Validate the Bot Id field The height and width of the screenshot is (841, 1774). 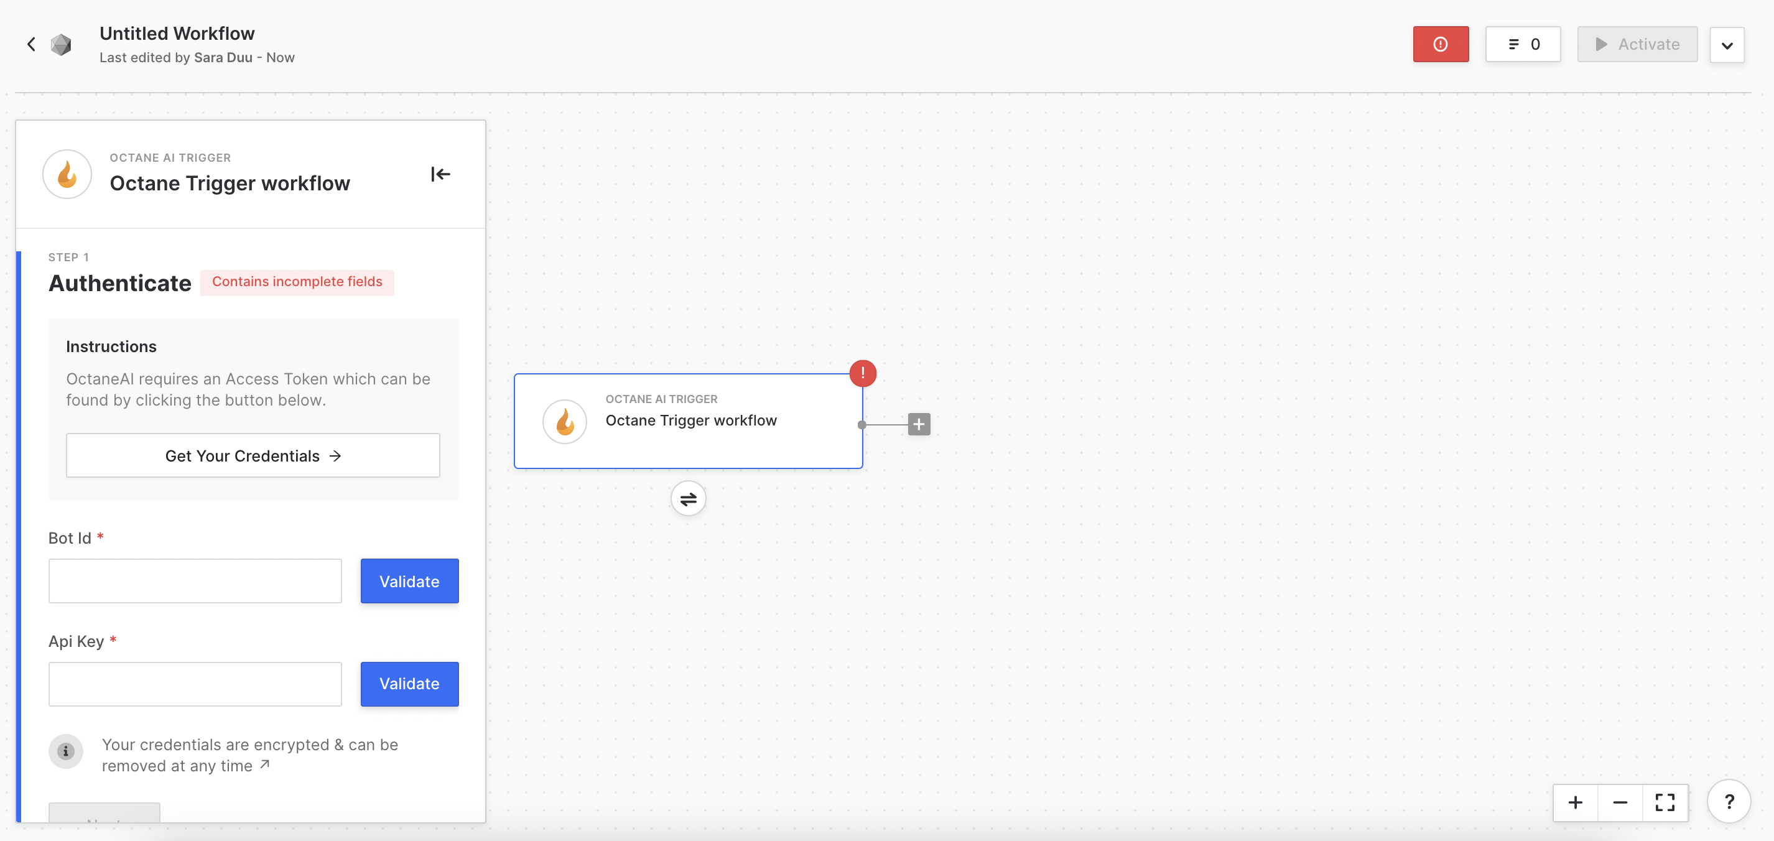tap(409, 582)
